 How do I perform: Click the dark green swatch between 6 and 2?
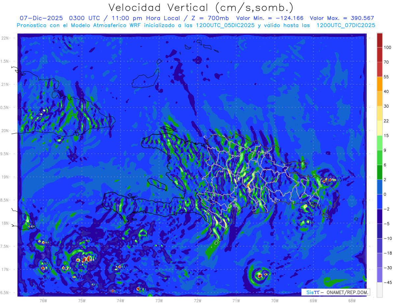pyautogui.click(x=380, y=172)
